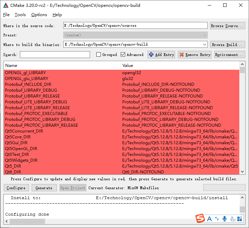Click the Qt6_DIR-NOTFOUND value cell
249x228 pixels.
click(143, 172)
